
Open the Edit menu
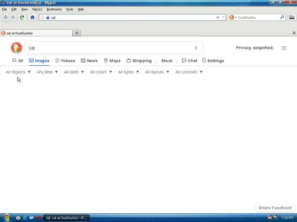point(14,9)
